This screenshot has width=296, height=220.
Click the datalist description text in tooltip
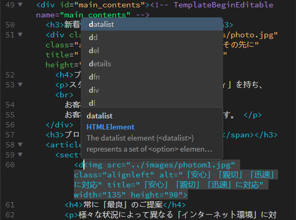[x=149, y=144]
